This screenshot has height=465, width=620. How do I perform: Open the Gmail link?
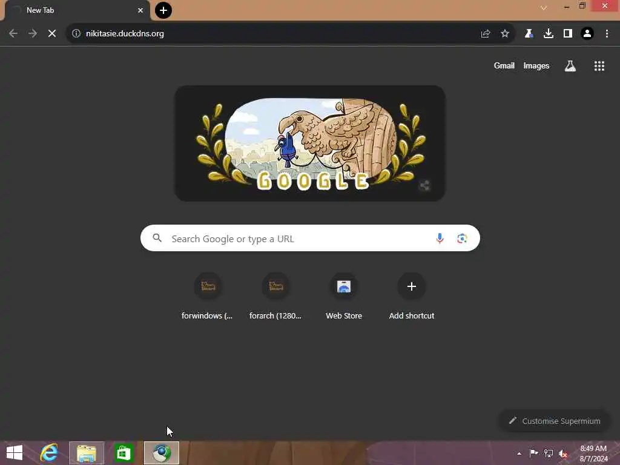tap(504, 66)
